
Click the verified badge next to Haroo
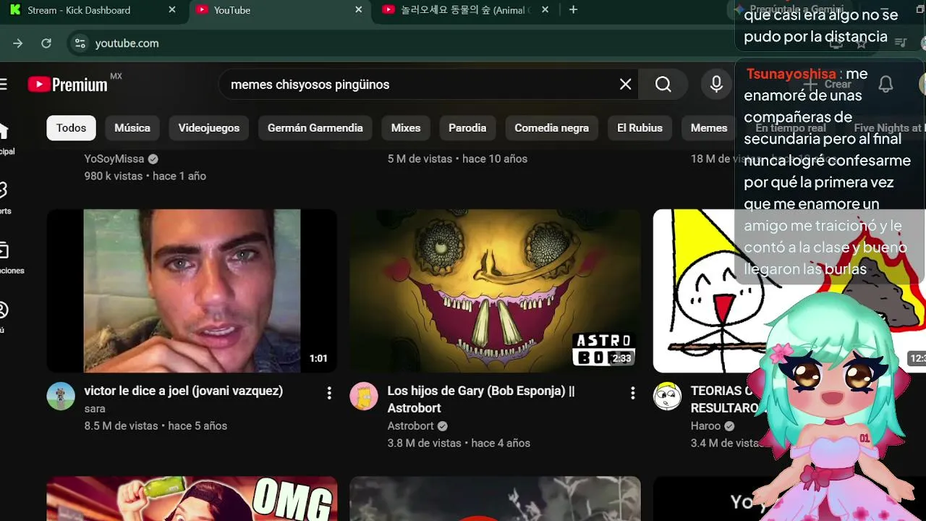click(729, 426)
